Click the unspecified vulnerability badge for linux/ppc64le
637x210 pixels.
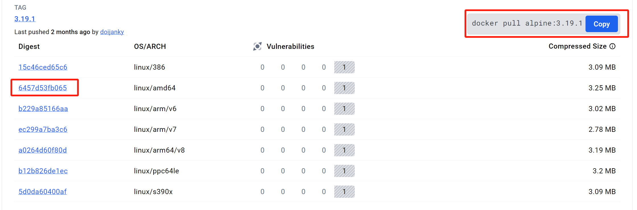[x=344, y=171]
